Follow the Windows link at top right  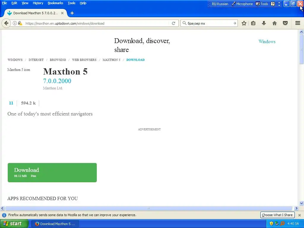pyautogui.click(x=267, y=42)
